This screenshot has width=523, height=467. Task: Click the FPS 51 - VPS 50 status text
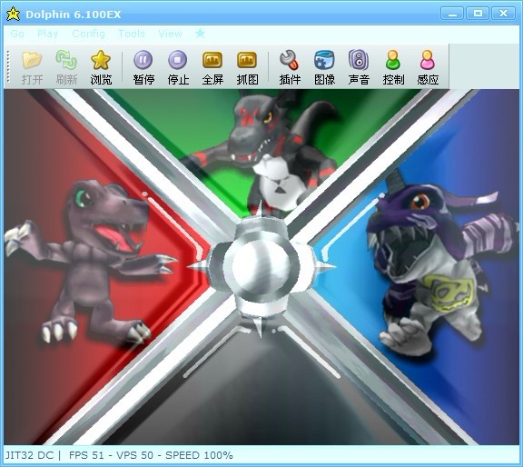[x=111, y=455]
